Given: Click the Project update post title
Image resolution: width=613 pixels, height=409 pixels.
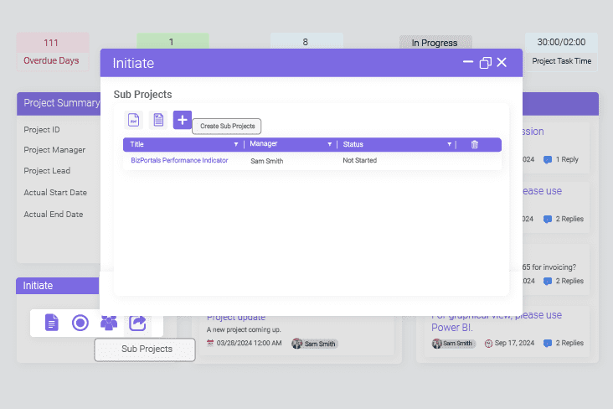Looking at the screenshot, I should click(236, 318).
